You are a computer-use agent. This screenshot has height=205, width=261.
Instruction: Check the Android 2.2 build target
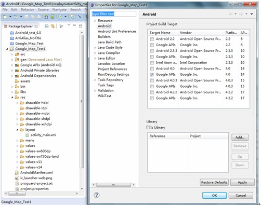click(x=152, y=39)
